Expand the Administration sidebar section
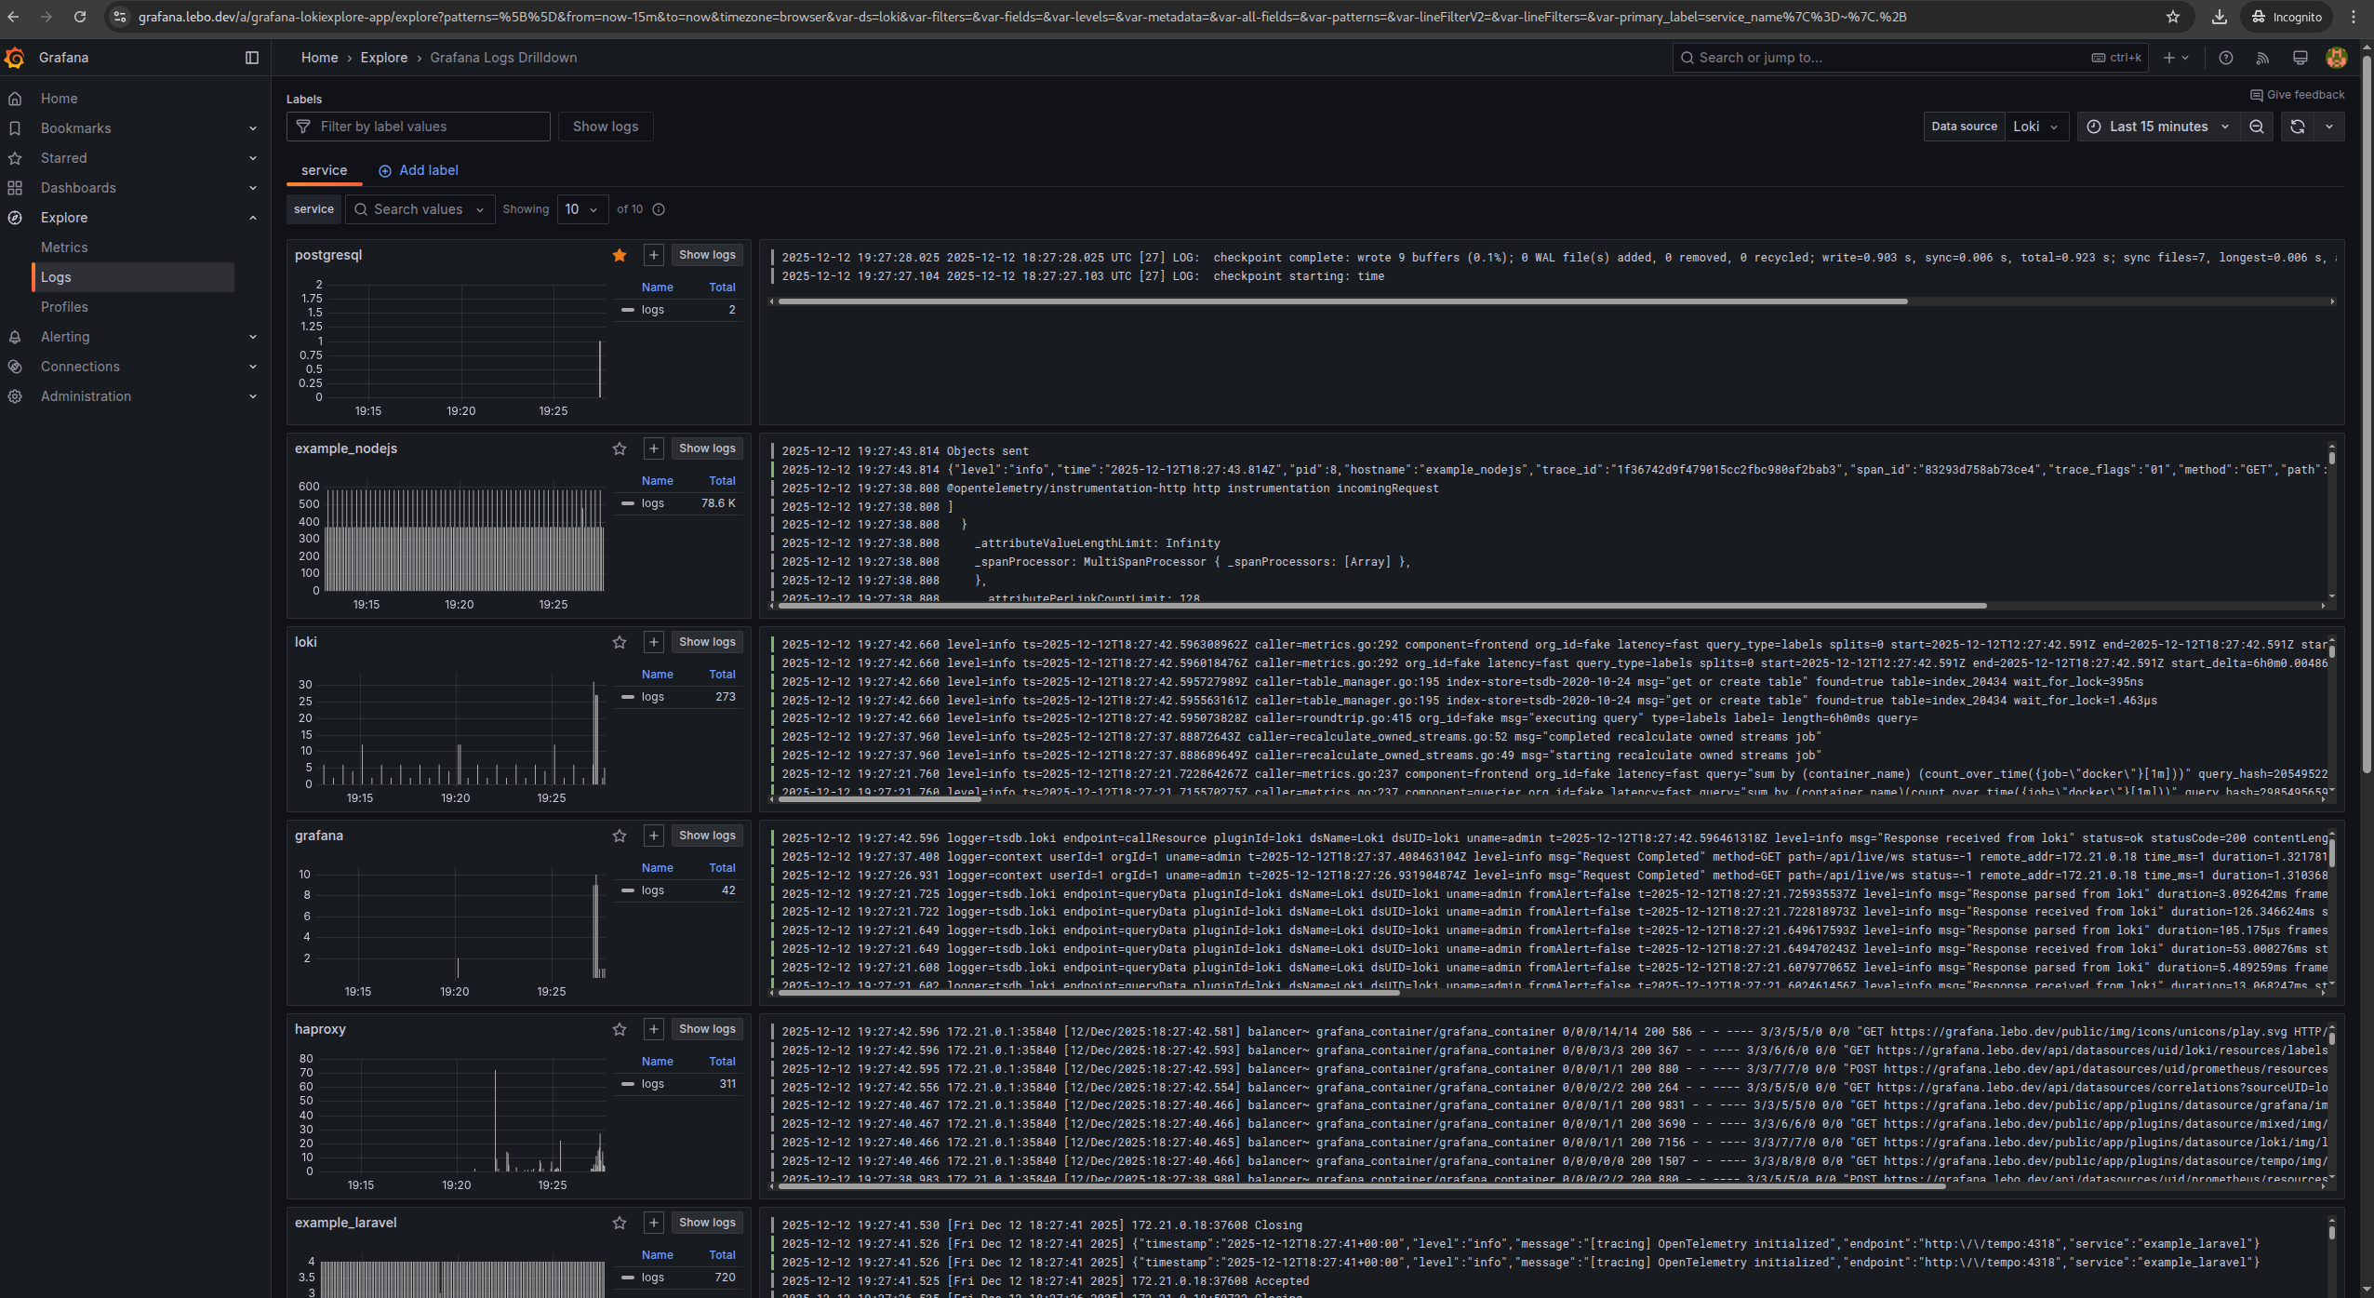This screenshot has width=2374, height=1298. pos(253,396)
